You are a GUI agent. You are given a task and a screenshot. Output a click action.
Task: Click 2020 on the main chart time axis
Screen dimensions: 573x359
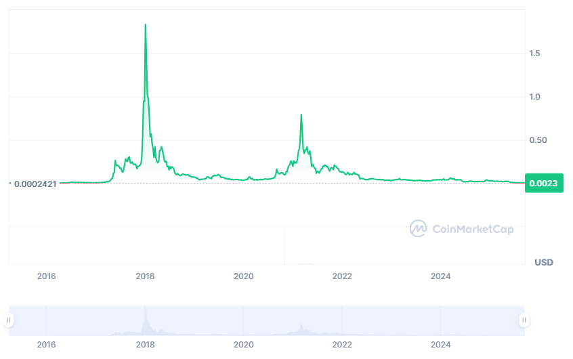click(x=243, y=276)
